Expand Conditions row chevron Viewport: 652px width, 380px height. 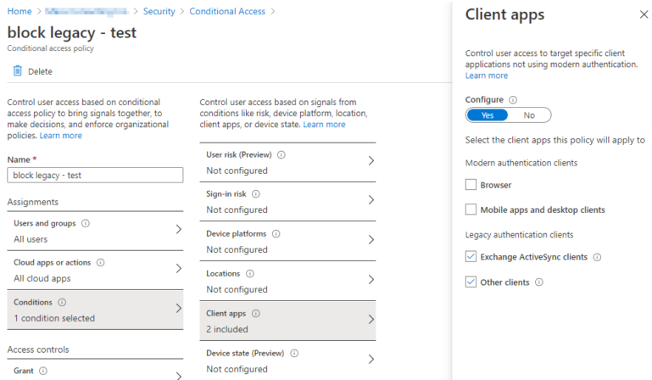(179, 309)
